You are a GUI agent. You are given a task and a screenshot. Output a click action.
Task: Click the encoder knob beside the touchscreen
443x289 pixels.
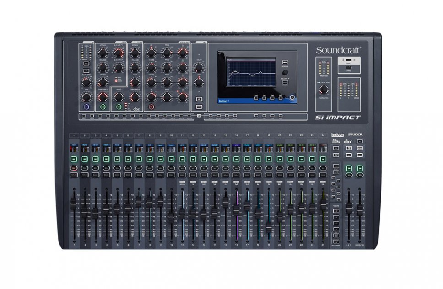(286, 72)
